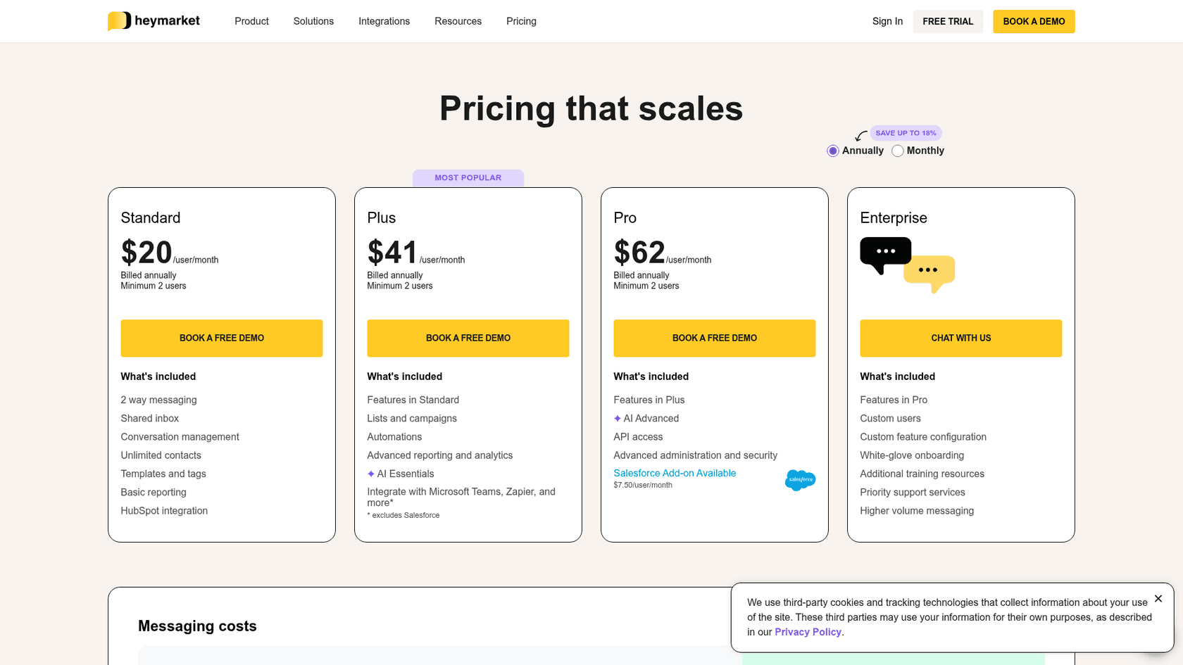Click the Most Popular badge

[468, 178]
